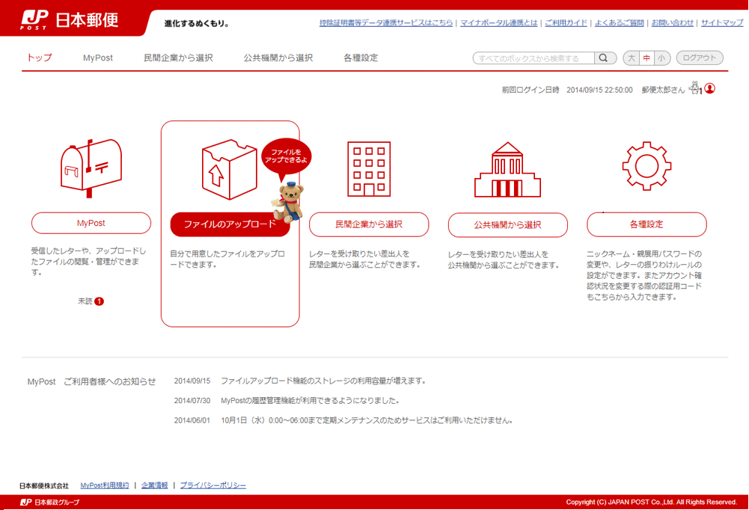Click description mentioning 公共機関から選ぶことができます
The width and height of the screenshot is (749, 510).
click(x=504, y=259)
